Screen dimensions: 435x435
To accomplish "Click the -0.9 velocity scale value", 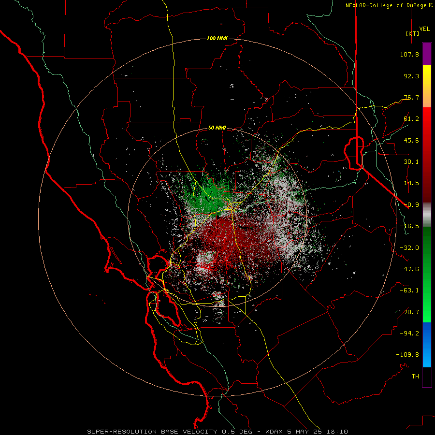I will [x=411, y=205].
